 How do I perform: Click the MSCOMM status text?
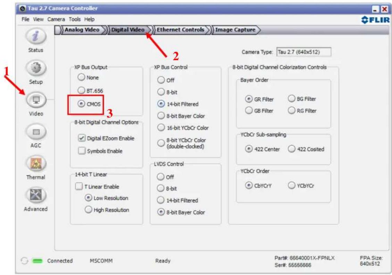tap(101, 261)
